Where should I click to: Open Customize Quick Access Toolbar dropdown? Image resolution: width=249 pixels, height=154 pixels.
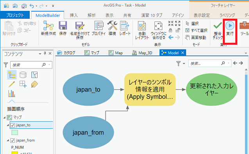[x=53, y=6]
